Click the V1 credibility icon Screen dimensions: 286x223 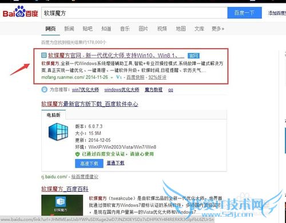pos(119,77)
